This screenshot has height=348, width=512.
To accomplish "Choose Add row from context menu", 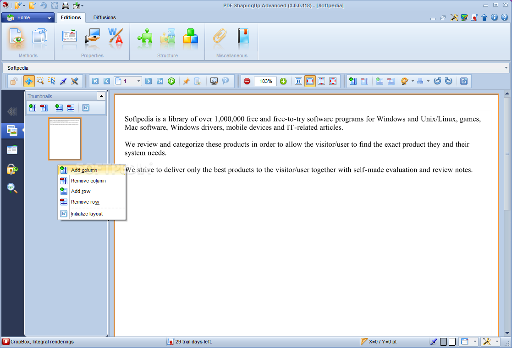I will click(x=92, y=191).
